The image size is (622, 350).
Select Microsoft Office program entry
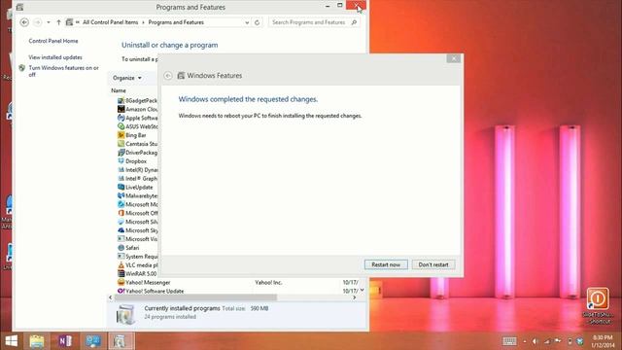[137, 213]
